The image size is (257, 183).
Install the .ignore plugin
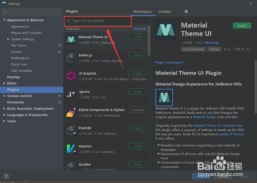click(138, 91)
